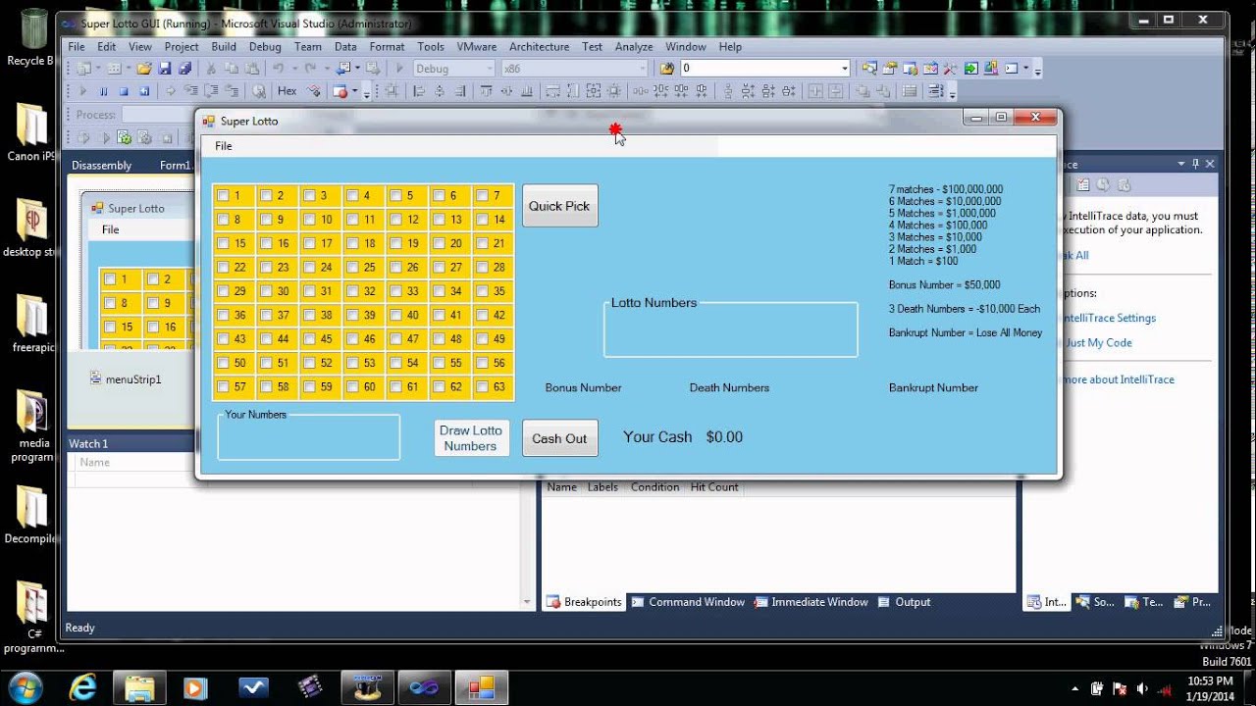The image size is (1256, 706).
Task: Open the IntelliTrace Settings link
Action: coord(1111,318)
